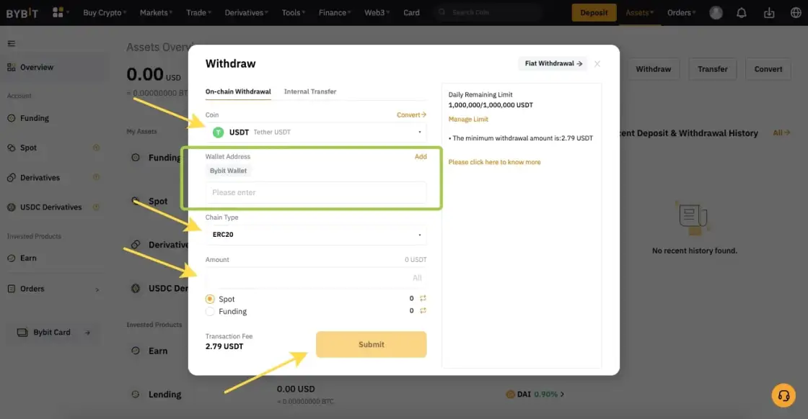Switch to On-chain Withdrawal tab
This screenshot has height=419, width=808.
tap(238, 91)
